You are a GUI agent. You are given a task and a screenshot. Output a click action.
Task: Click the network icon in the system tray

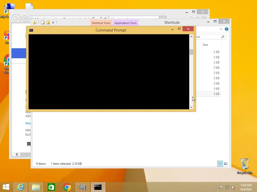227,187
